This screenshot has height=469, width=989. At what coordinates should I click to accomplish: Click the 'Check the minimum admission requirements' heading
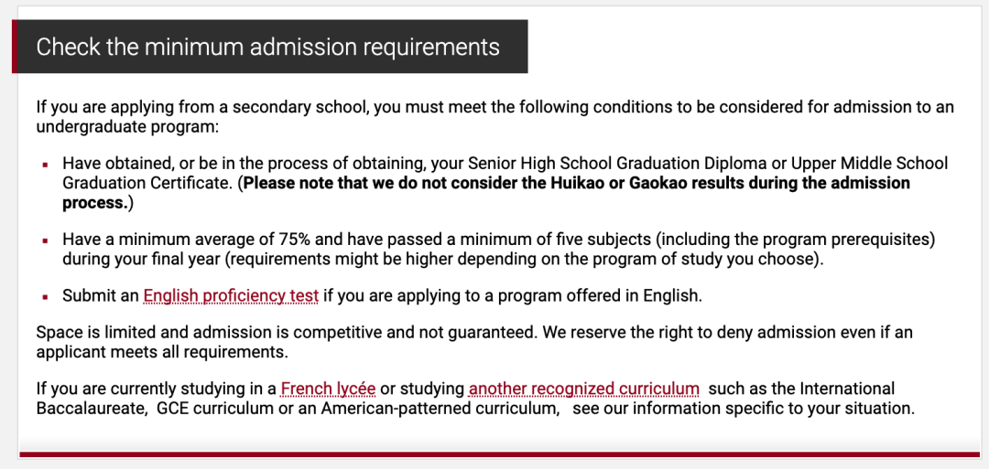pyautogui.click(x=268, y=48)
